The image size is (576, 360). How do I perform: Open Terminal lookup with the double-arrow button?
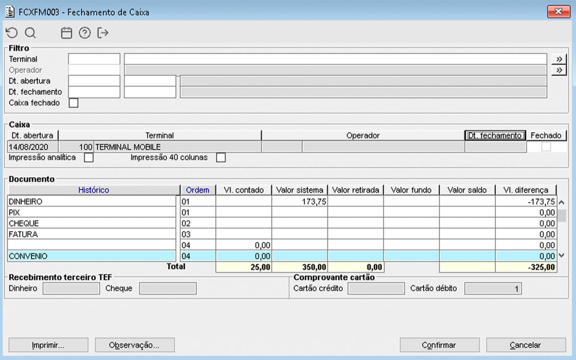(x=559, y=59)
